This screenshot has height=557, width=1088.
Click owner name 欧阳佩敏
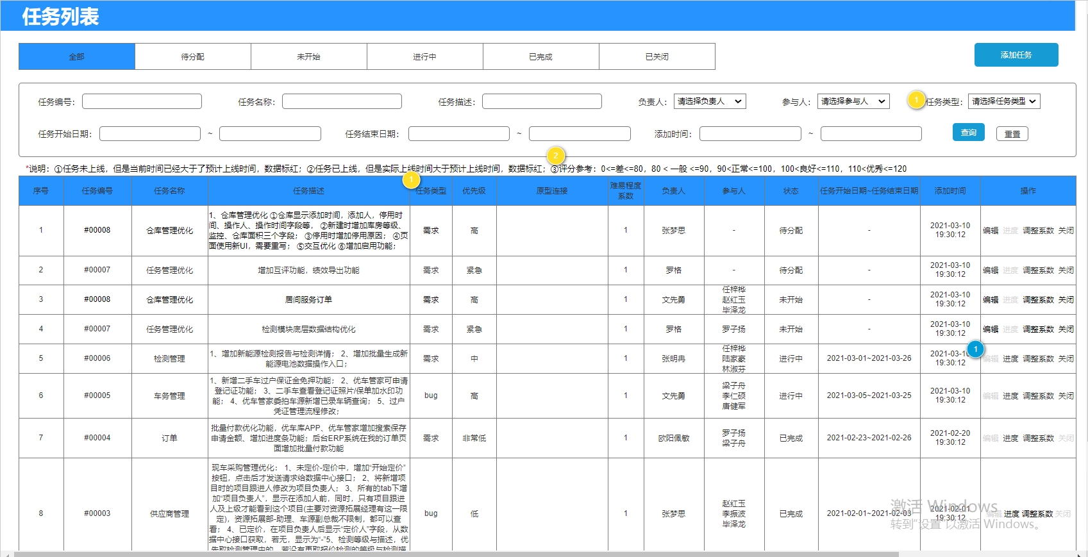(x=674, y=438)
